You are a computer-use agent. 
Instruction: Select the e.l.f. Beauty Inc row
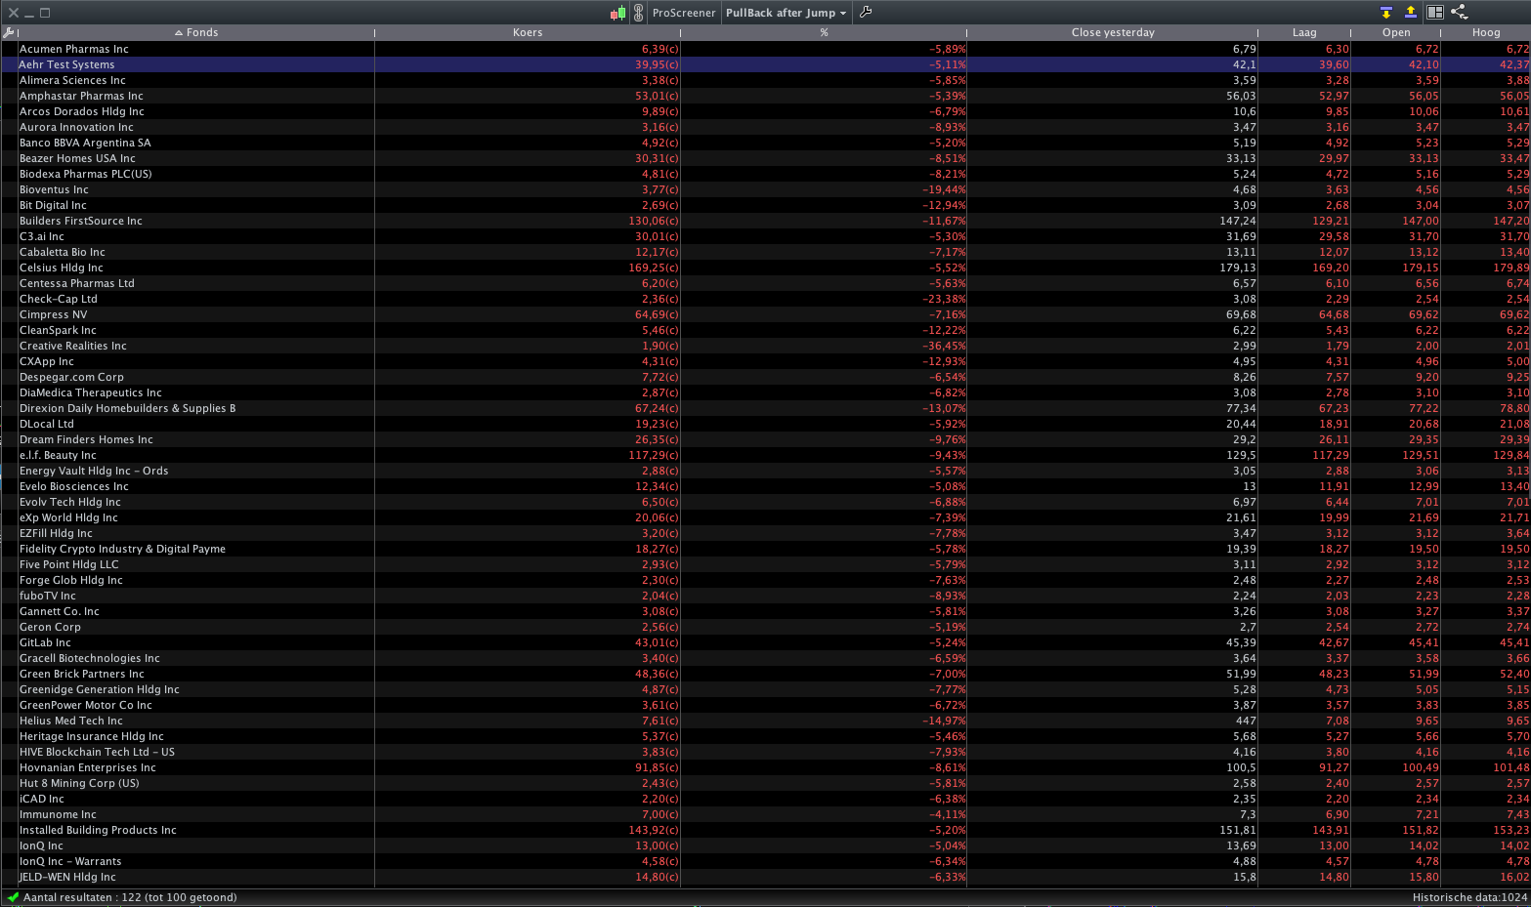click(x=765, y=455)
